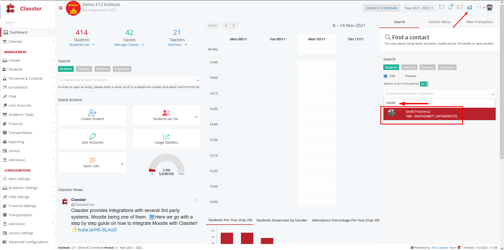
Task: Select Employees filter in right search panel
Action: [x=447, y=67]
